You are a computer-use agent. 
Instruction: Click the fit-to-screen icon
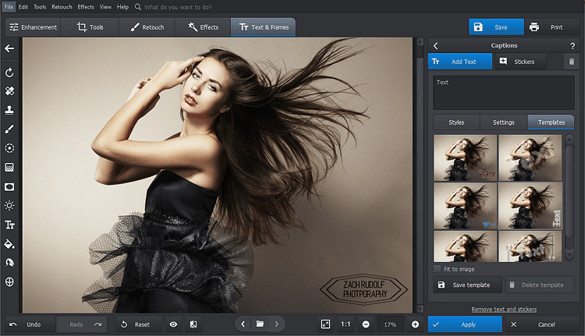coord(326,324)
